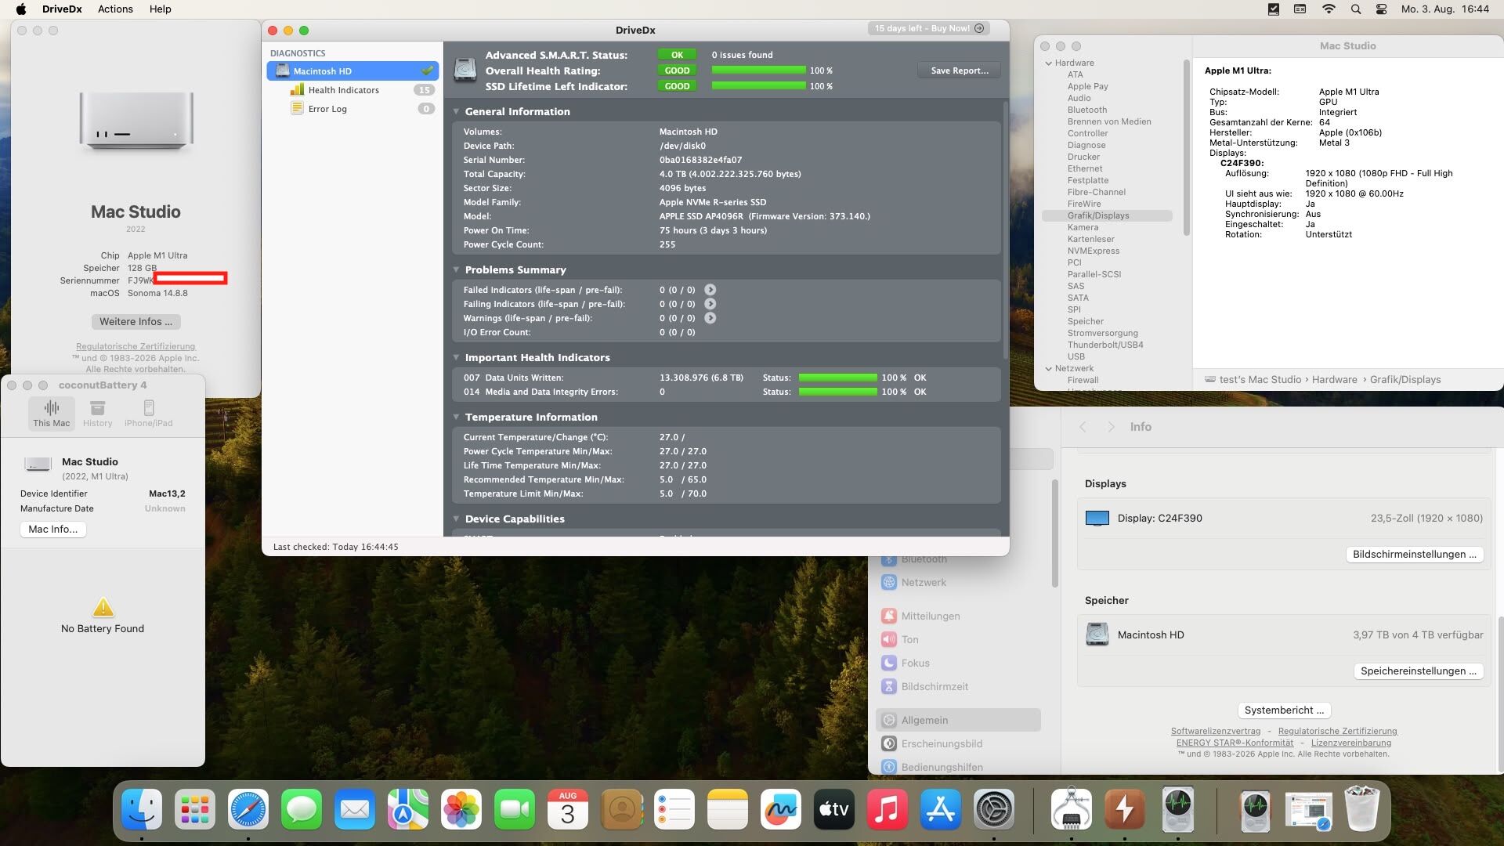The image size is (1504, 846).
Task: Open Maps app in the dock
Action: tap(408, 809)
